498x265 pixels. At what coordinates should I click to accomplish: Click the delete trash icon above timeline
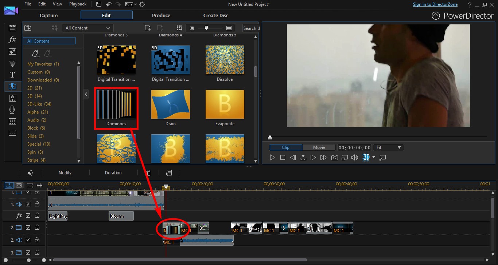(x=148, y=173)
